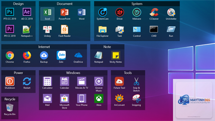Open the Photoshop PTS CC 2019 icon
The width and height of the screenshot is (215, 121).
pos(10,12)
